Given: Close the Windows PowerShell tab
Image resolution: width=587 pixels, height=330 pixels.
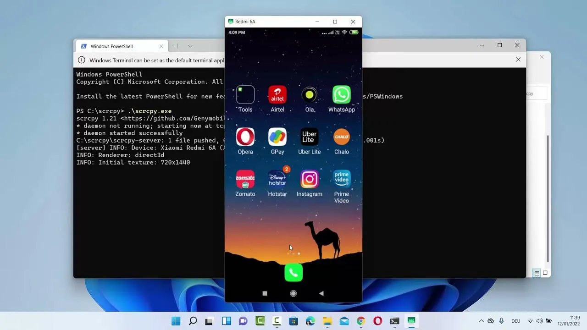Looking at the screenshot, I should (161, 46).
